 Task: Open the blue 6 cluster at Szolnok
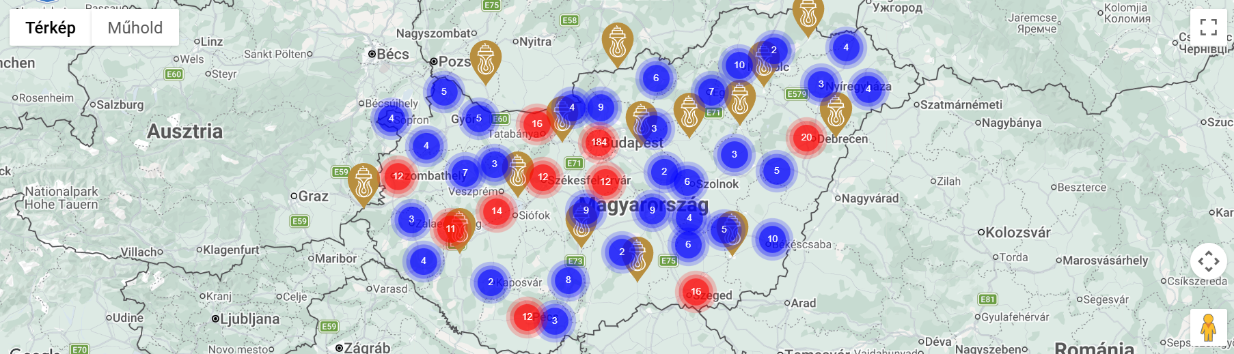(x=687, y=181)
